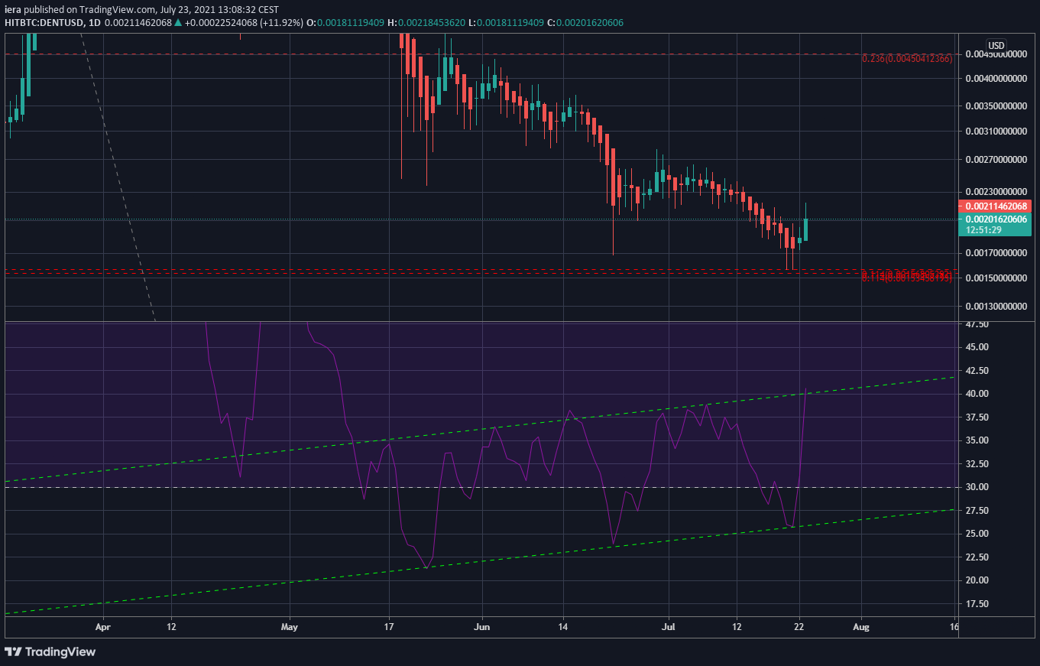This screenshot has height=666, width=1040.
Task: Click the 20.00 RSI scale label
Action: point(977,580)
